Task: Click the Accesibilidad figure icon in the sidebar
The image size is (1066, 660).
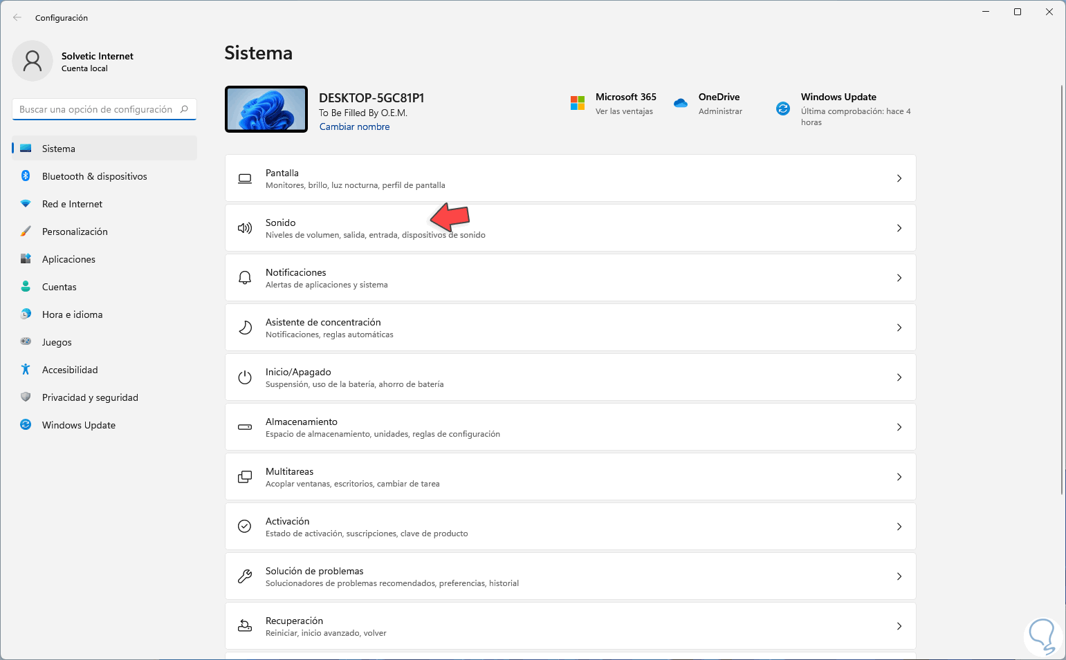Action: [26, 370]
